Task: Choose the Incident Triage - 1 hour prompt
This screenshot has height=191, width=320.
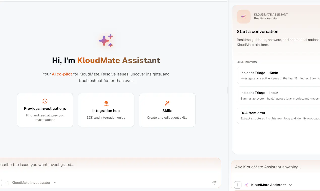Action: [278, 95]
